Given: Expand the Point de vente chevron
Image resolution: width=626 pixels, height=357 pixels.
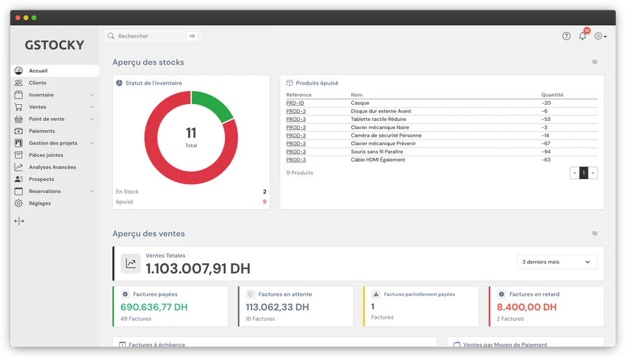Looking at the screenshot, I should [x=93, y=119].
